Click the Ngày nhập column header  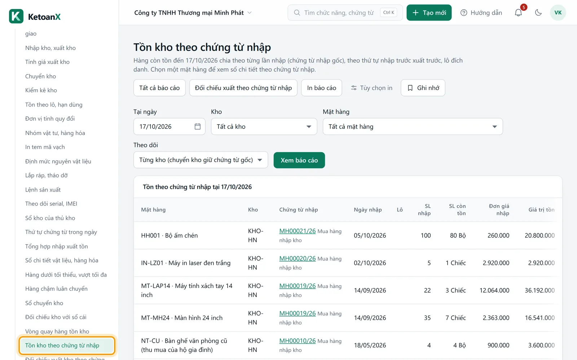[368, 210]
